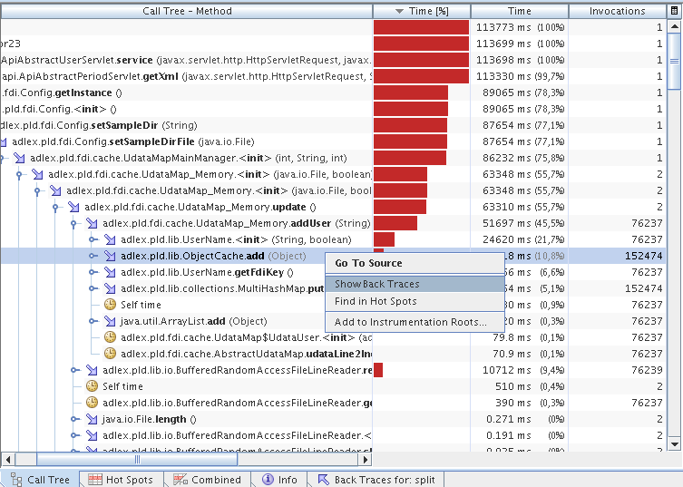Switch to Back Traces for: split tab

[x=376, y=480]
